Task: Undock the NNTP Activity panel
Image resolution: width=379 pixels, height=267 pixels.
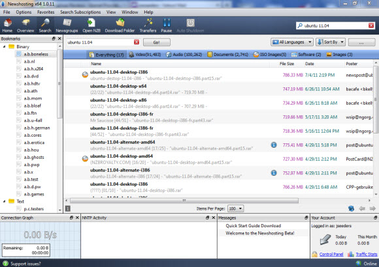Action: click(207, 218)
